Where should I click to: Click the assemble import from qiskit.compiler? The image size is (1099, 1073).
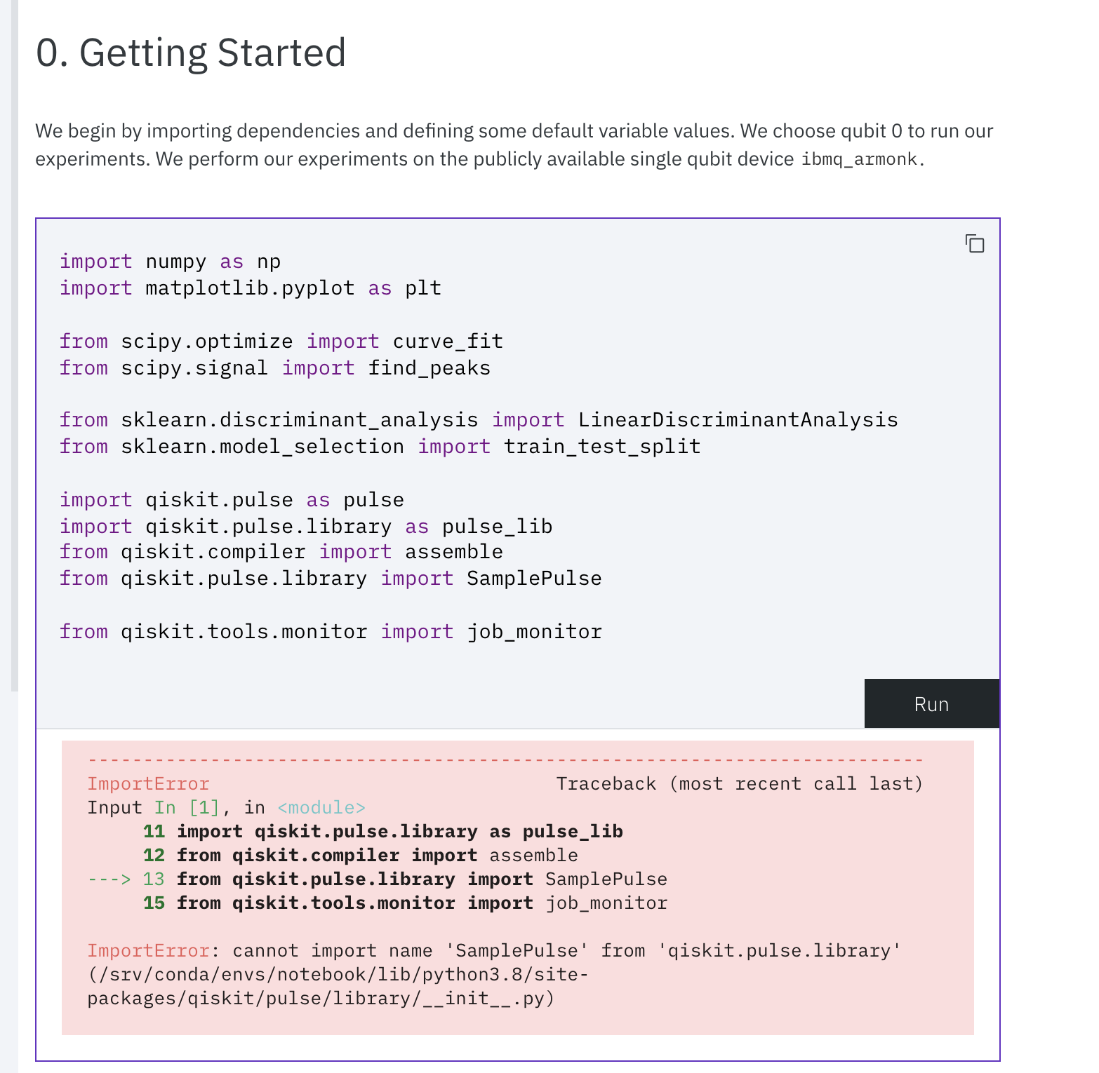[x=281, y=551]
